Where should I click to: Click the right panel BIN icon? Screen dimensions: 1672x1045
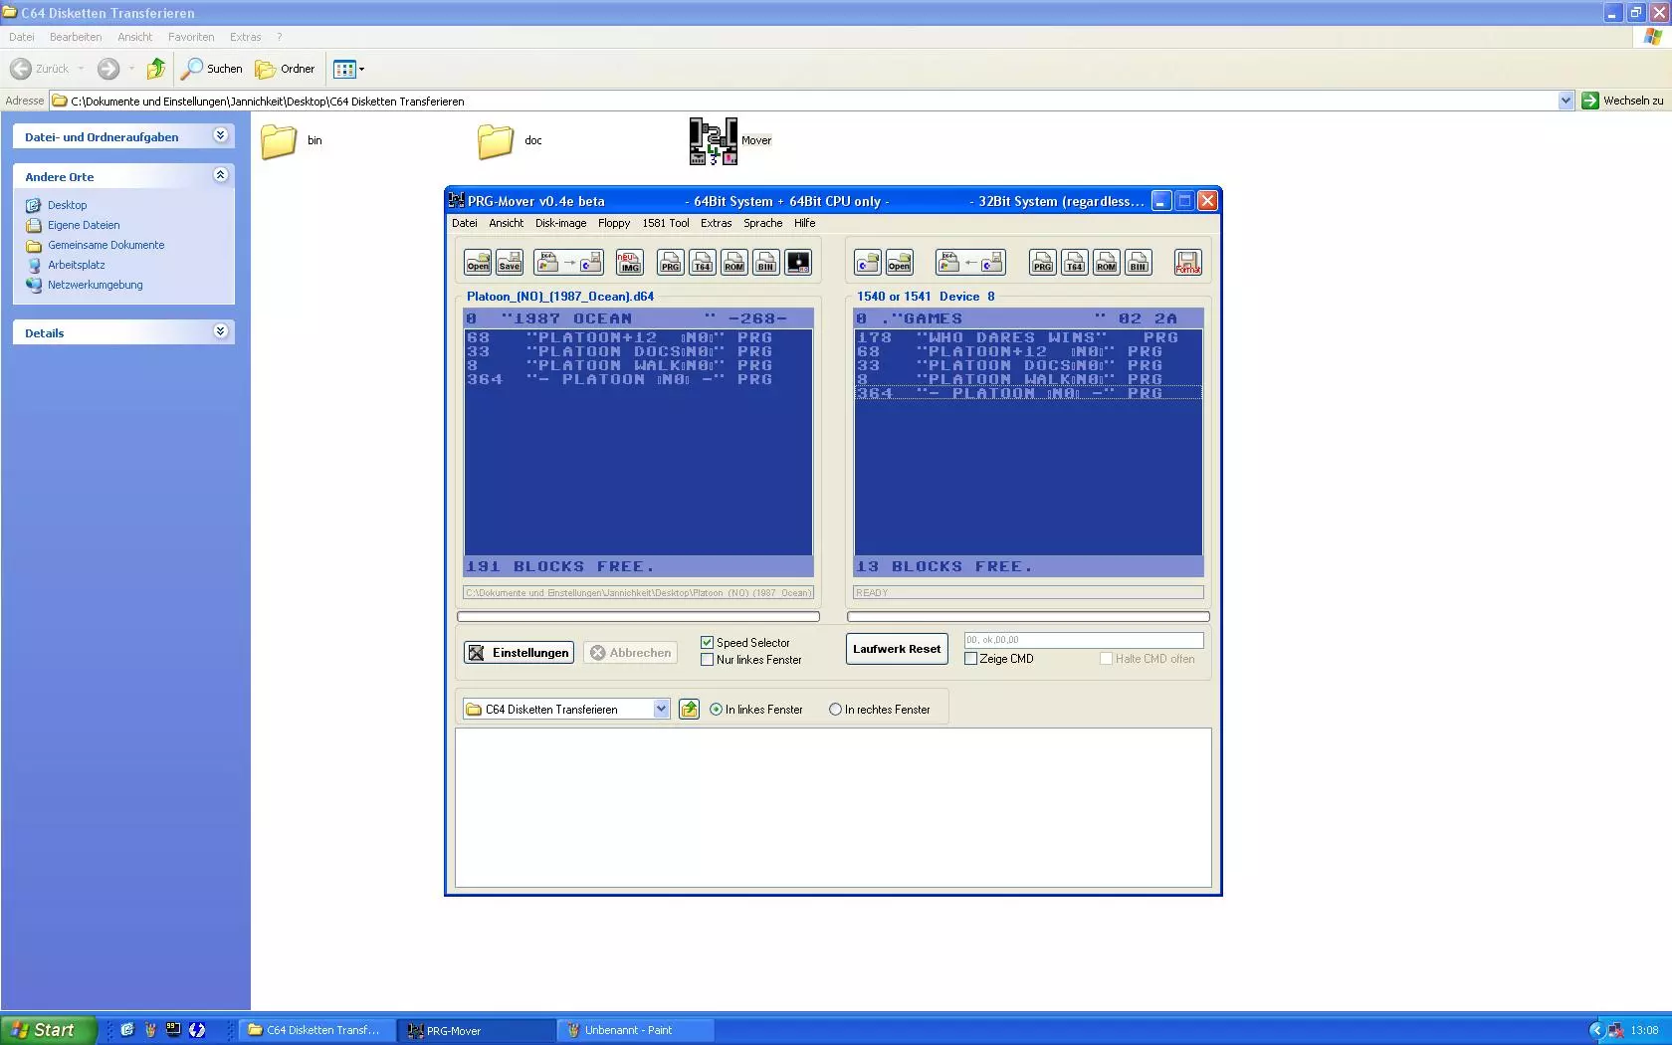pos(1139,262)
